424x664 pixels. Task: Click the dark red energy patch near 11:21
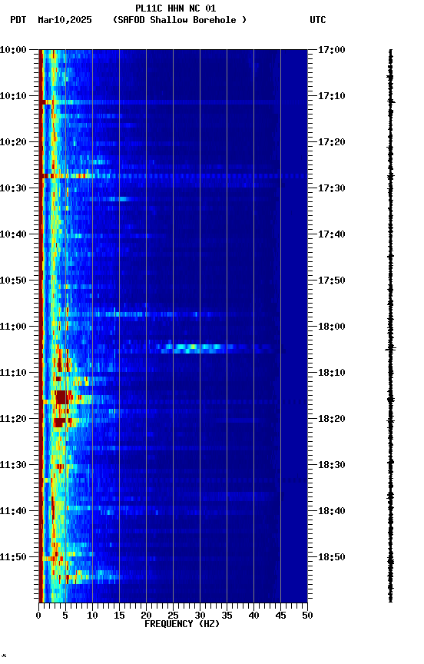click(x=59, y=422)
